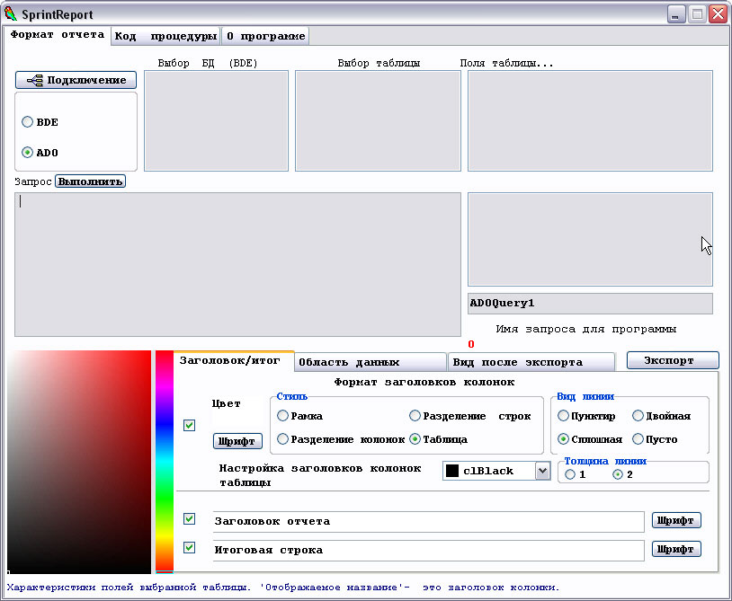Click inside the Запрос query text area
Viewport: 732px width, 601px height.
(x=237, y=264)
